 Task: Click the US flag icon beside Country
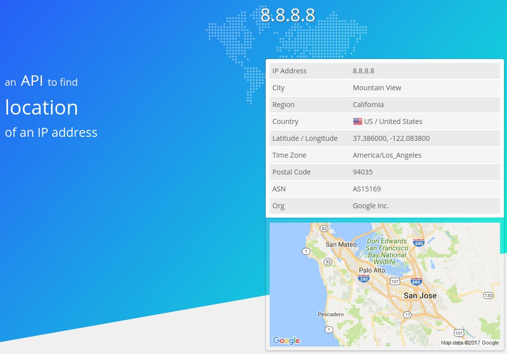(x=358, y=121)
